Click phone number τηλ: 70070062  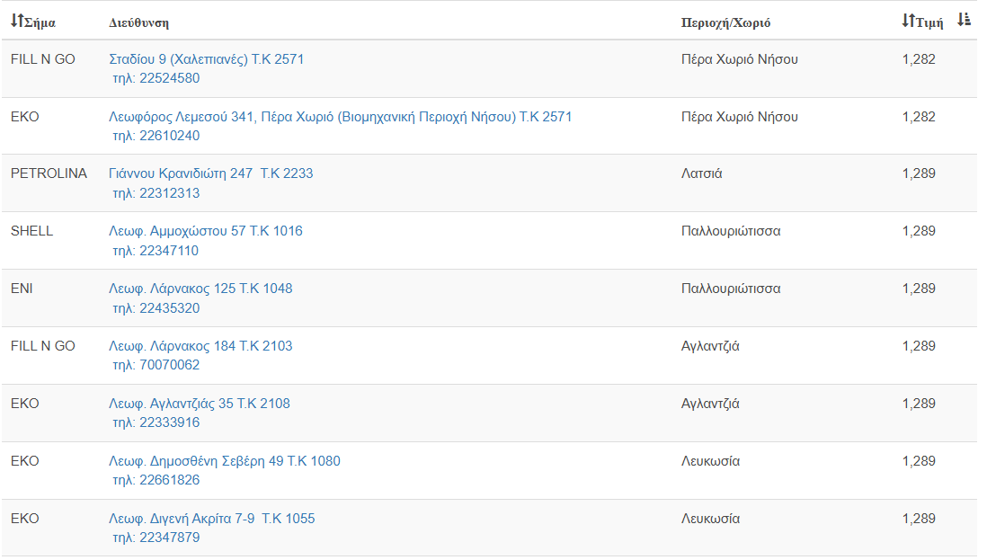tap(156, 365)
